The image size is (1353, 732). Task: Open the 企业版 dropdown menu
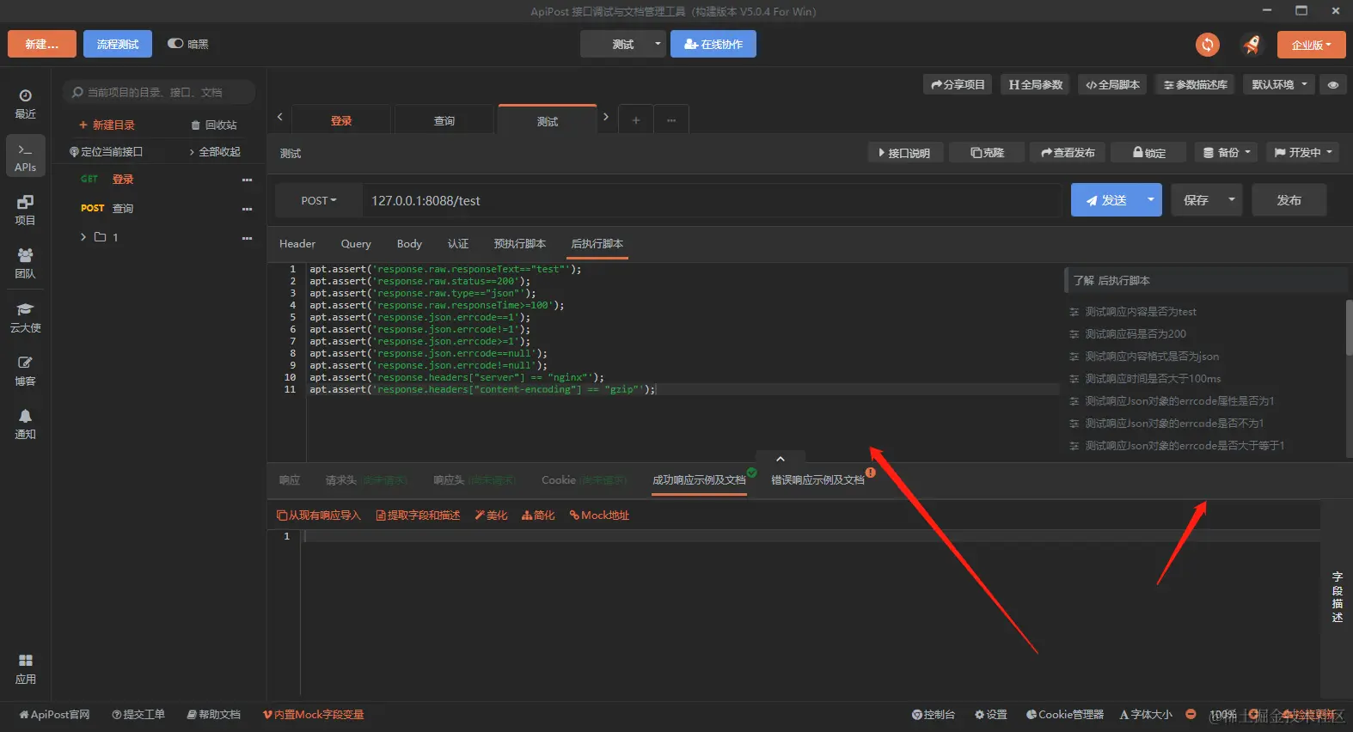[x=1311, y=45]
